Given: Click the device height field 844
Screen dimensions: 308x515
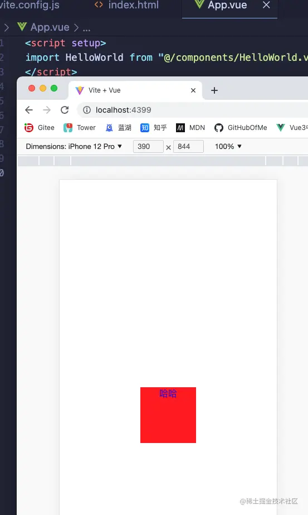Looking at the screenshot, I should 189,147.
